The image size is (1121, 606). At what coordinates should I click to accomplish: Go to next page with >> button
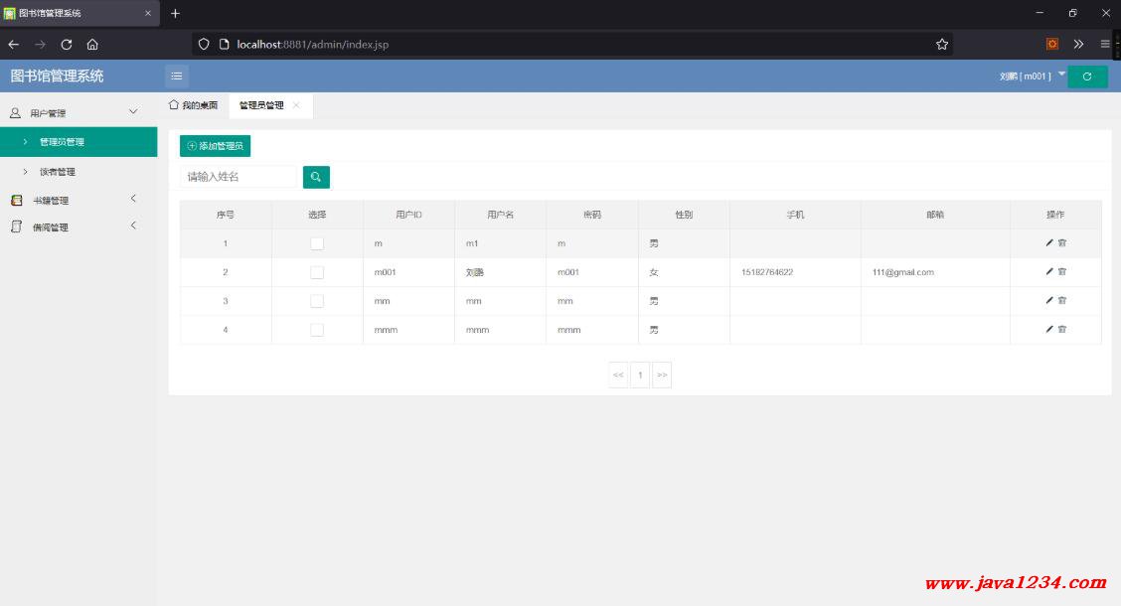(662, 375)
